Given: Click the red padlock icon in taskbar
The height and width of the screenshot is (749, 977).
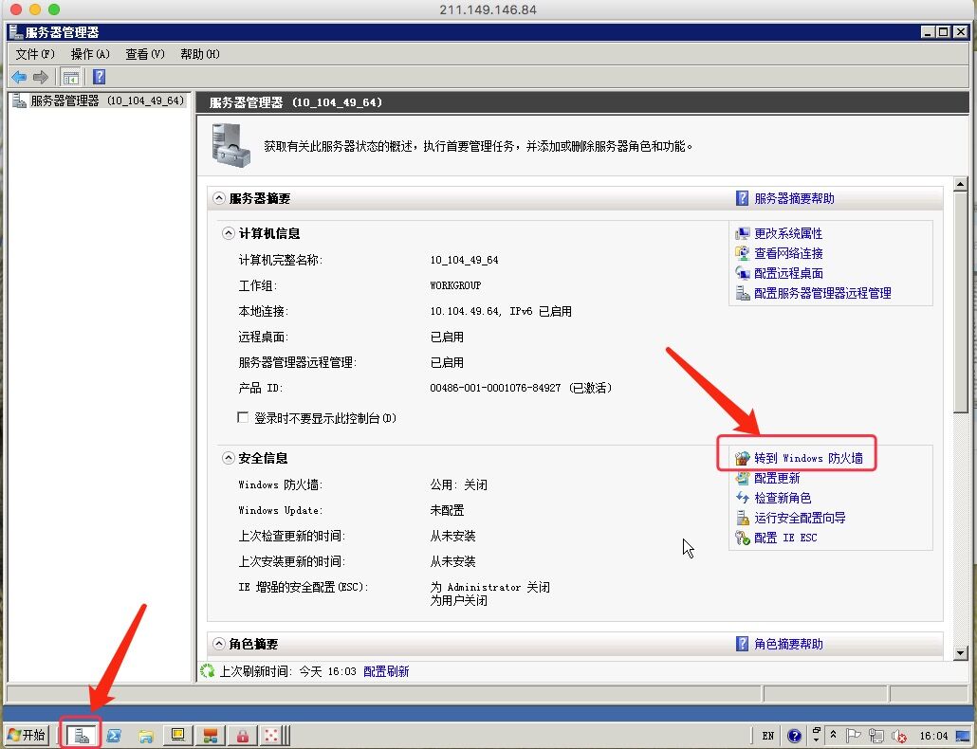Looking at the screenshot, I should pyautogui.click(x=243, y=735).
